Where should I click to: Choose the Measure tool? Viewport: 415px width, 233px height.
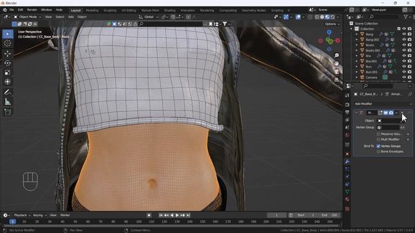[7, 102]
